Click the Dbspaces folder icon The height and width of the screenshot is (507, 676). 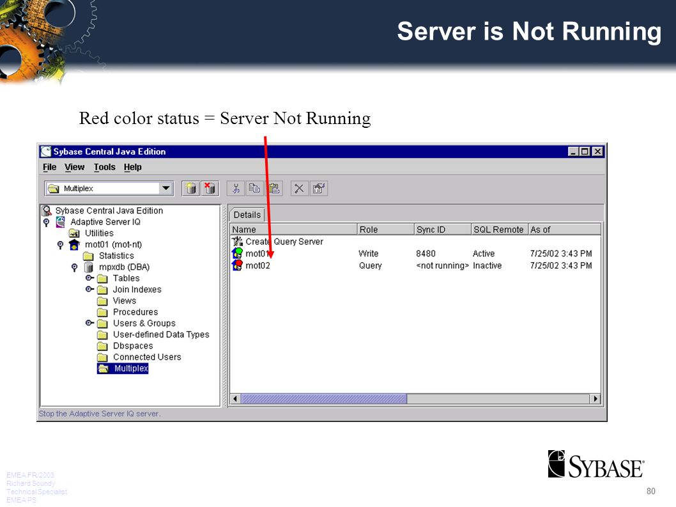click(x=102, y=346)
